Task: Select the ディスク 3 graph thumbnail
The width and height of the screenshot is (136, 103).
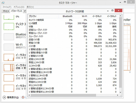Action: click(x=9, y=26)
